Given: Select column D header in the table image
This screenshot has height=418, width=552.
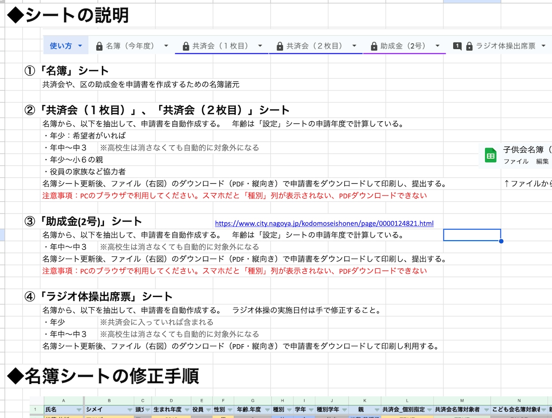Looking at the screenshot, I should click(171, 401).
